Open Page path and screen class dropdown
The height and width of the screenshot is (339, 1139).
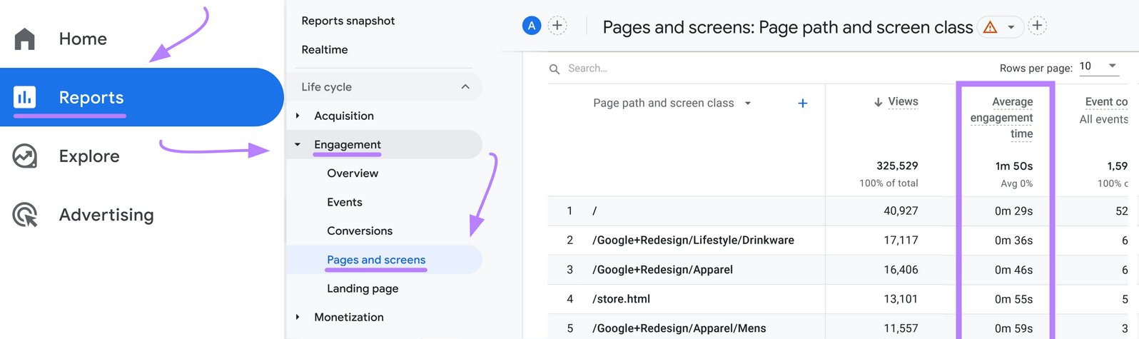(748, 103)
